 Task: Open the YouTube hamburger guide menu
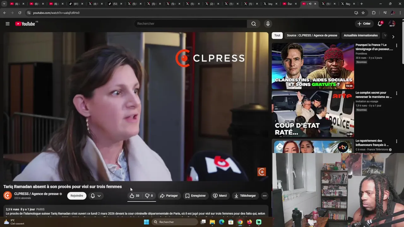pyautogui.click(x=8, y=24)
